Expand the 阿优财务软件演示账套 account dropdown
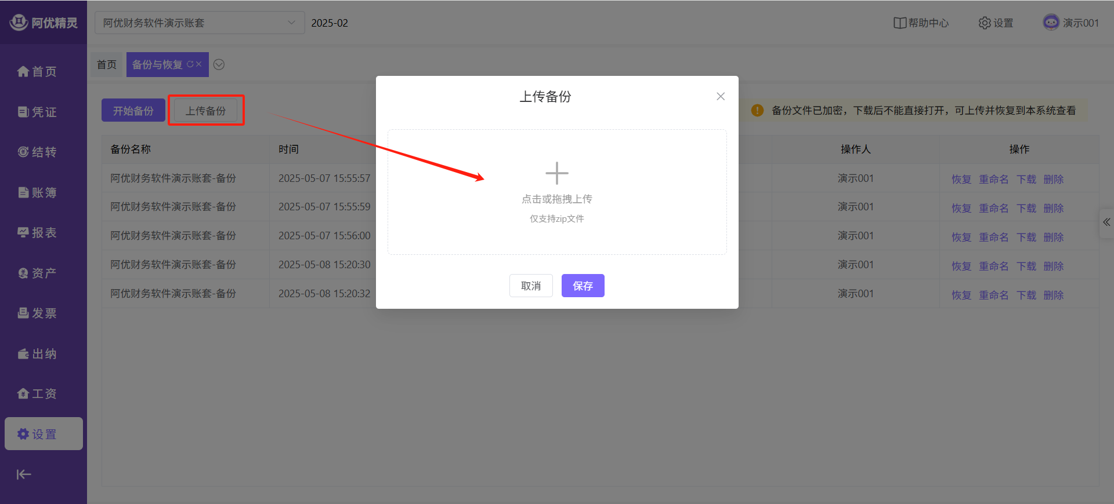Image resolution: width=1114 pixels, height=504 pixels. pyautogui.click(x=199, y=23)
